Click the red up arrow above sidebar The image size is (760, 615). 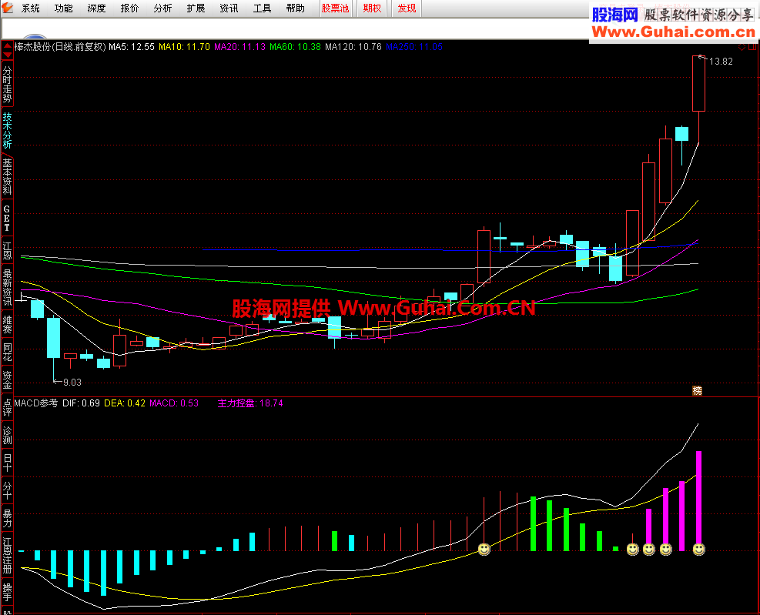(x=7, y=46)
